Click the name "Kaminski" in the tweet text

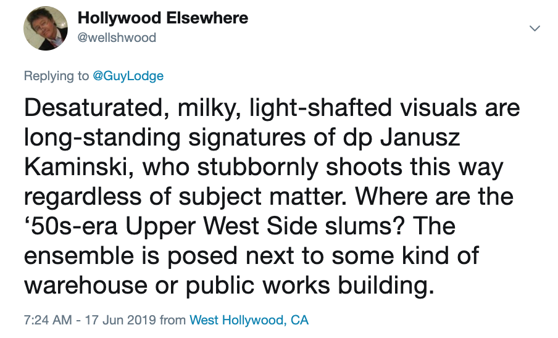(x=75, y=167)
